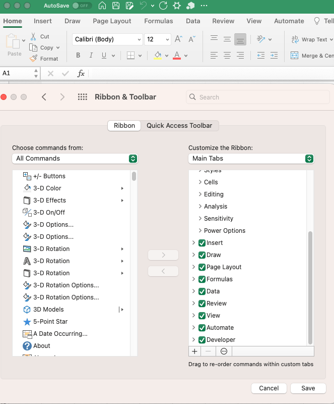The width and height of the screenshot is (334, 404).
Task: Click the Top Align icon
Action: click(214, 39)
